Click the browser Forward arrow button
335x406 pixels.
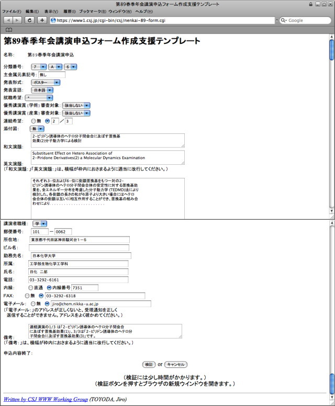pyautogui.click(x=17, y=20)
